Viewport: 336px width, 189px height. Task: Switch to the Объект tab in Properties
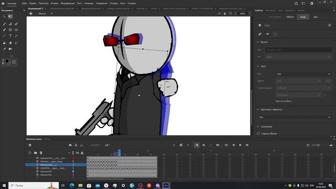pos(290,17)
